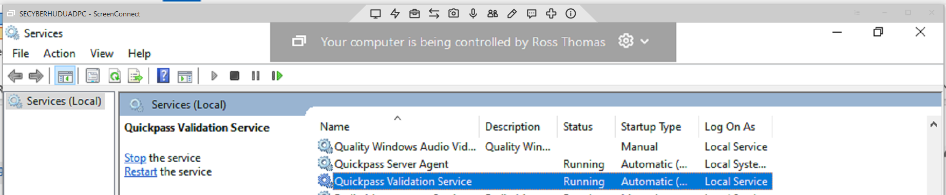Click the Export List toolbar icon

tap(135, 76)
